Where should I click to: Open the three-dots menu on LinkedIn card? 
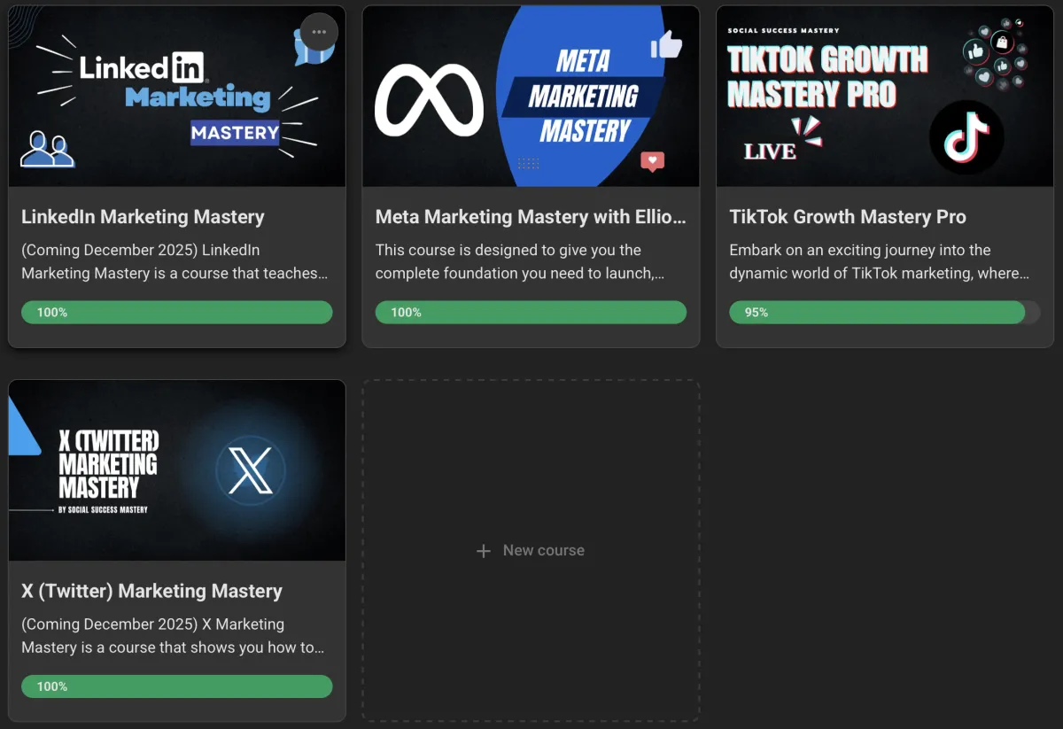point(319,33)
